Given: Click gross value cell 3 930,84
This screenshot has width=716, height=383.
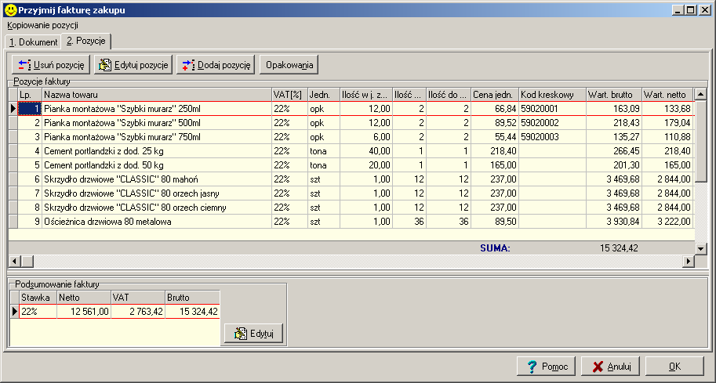Looking at the screenshot, I should pyautogui.click(x=614, y=222).
